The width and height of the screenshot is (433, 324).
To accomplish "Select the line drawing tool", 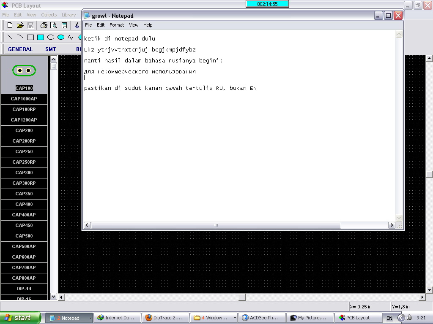I will point(10,37).
